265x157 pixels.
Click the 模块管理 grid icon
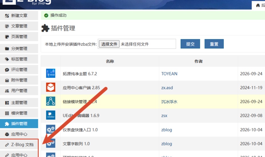click(7, 113)
